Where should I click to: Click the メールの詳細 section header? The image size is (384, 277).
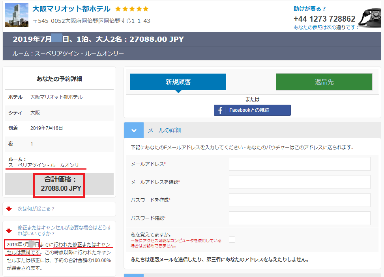point(252,130)
